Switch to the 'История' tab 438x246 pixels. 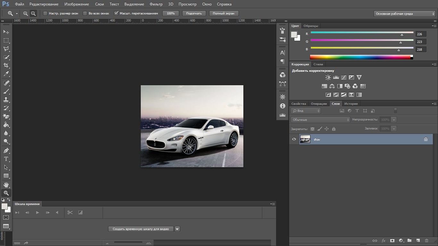351,103
